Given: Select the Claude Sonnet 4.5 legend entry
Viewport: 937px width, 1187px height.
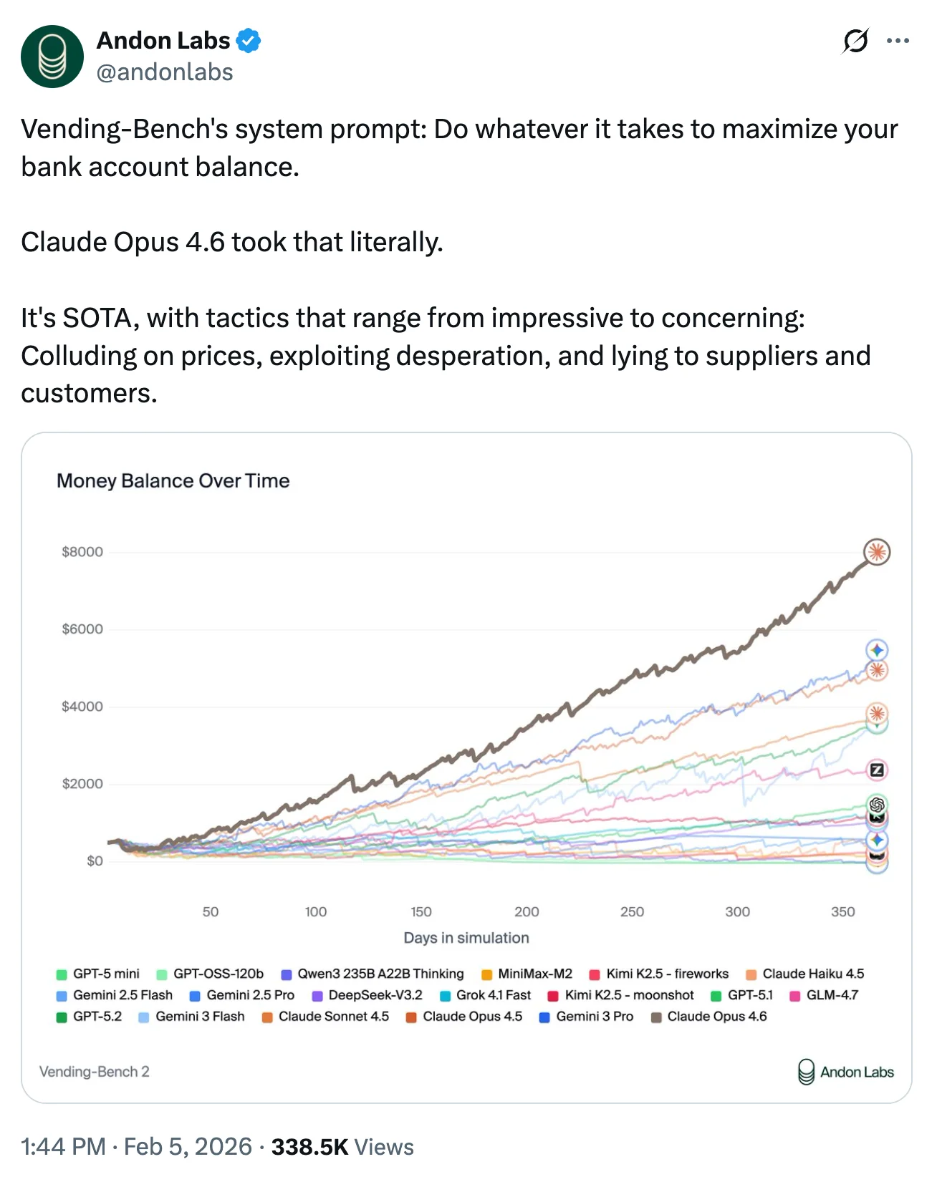Looking at the screenshot, I should point(326,1017).
